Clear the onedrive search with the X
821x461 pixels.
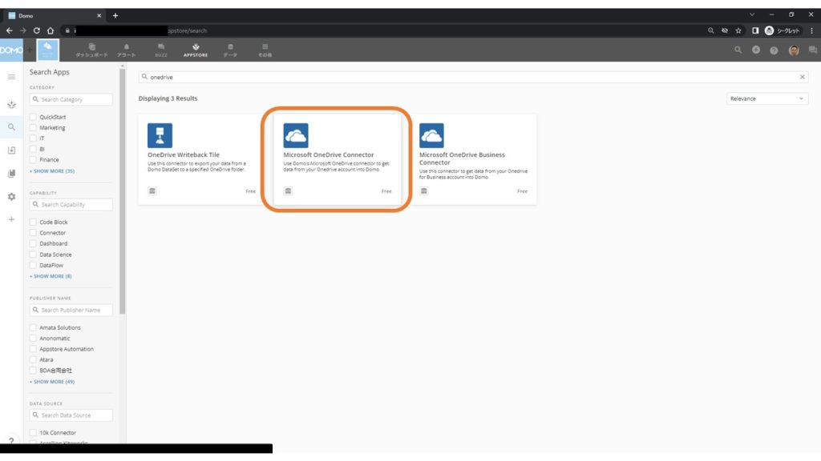click(x=802, y=77)
